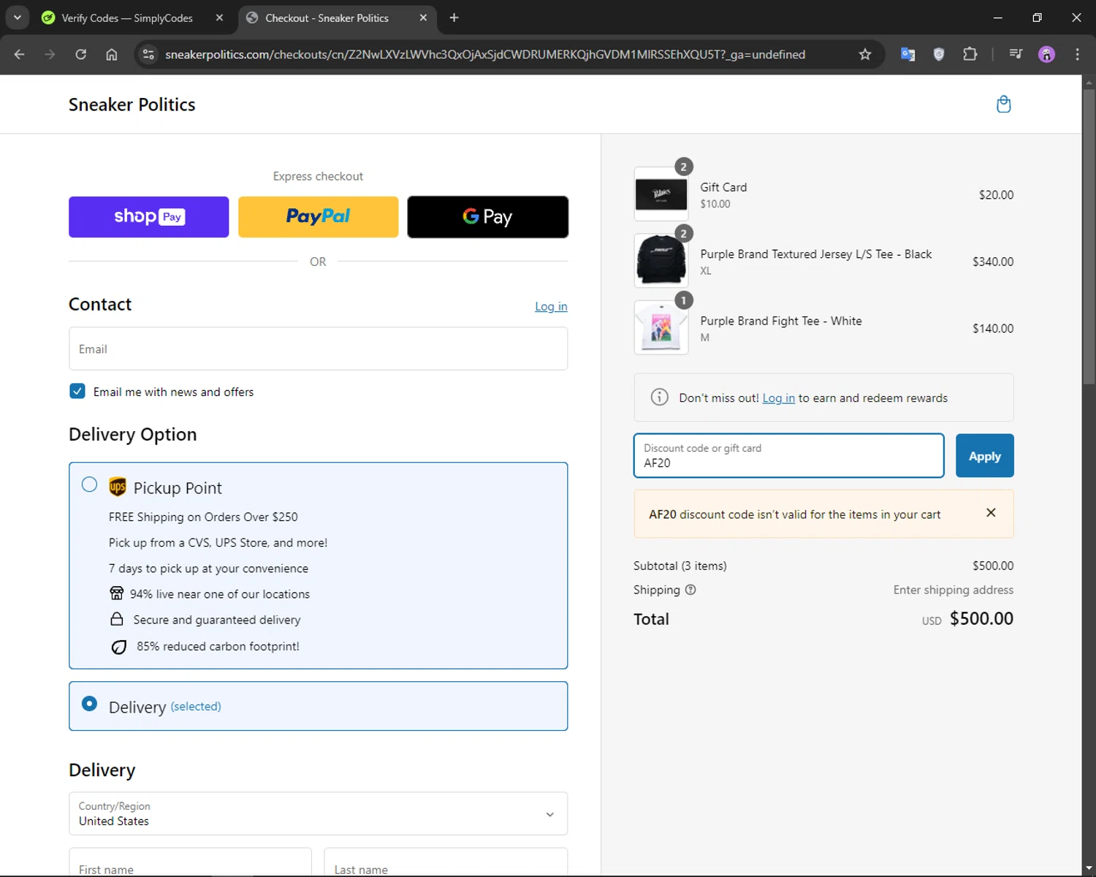
Task: Select the Delivery radio option
Action: point(89,703)
